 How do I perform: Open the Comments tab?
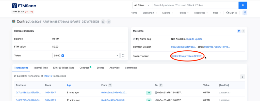[131, 68]
